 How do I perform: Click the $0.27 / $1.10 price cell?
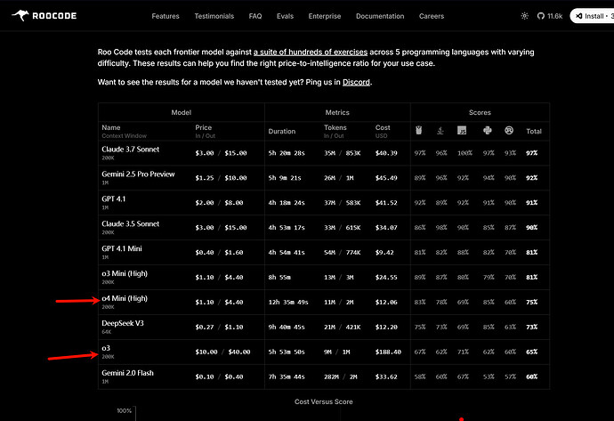[x=219, y=327]
